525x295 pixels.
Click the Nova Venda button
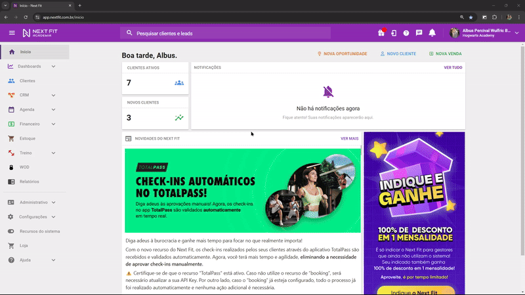tap(446, 54)
